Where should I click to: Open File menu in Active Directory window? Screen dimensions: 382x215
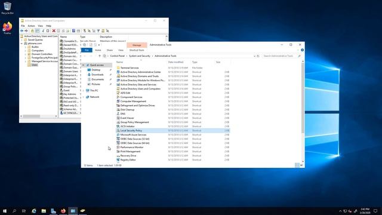click(23, 26)
